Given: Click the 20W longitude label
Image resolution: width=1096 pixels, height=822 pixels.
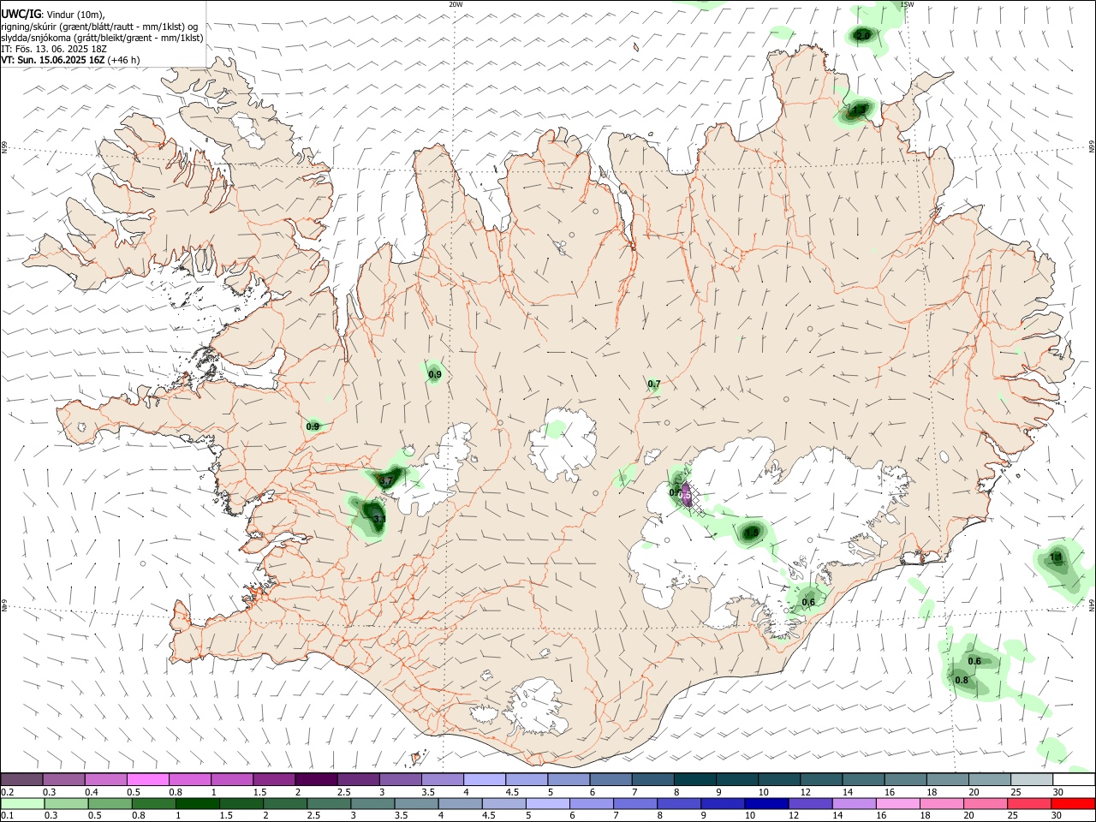Looking at the screenshot, I should click(x=456, y=4).
